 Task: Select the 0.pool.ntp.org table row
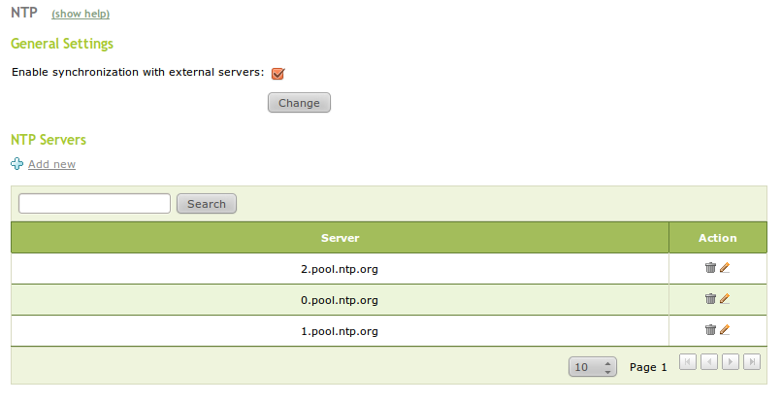point(340,300)
